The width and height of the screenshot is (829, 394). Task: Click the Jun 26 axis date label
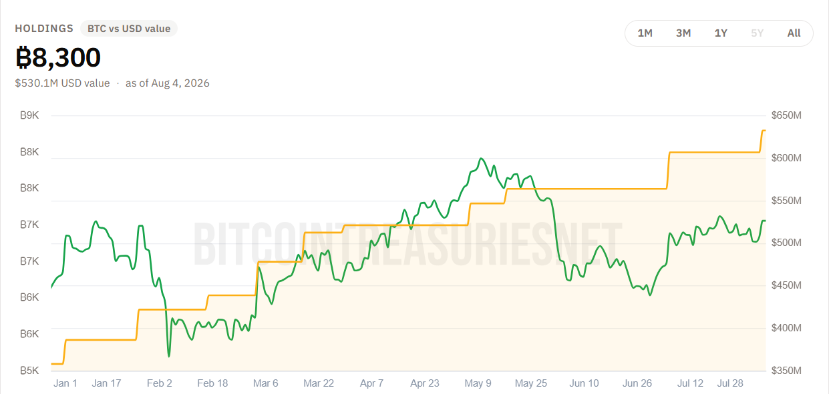637,383
